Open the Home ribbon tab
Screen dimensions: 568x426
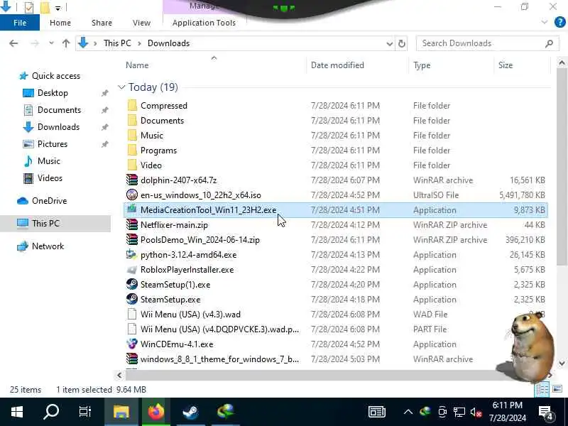click(60, 23)
